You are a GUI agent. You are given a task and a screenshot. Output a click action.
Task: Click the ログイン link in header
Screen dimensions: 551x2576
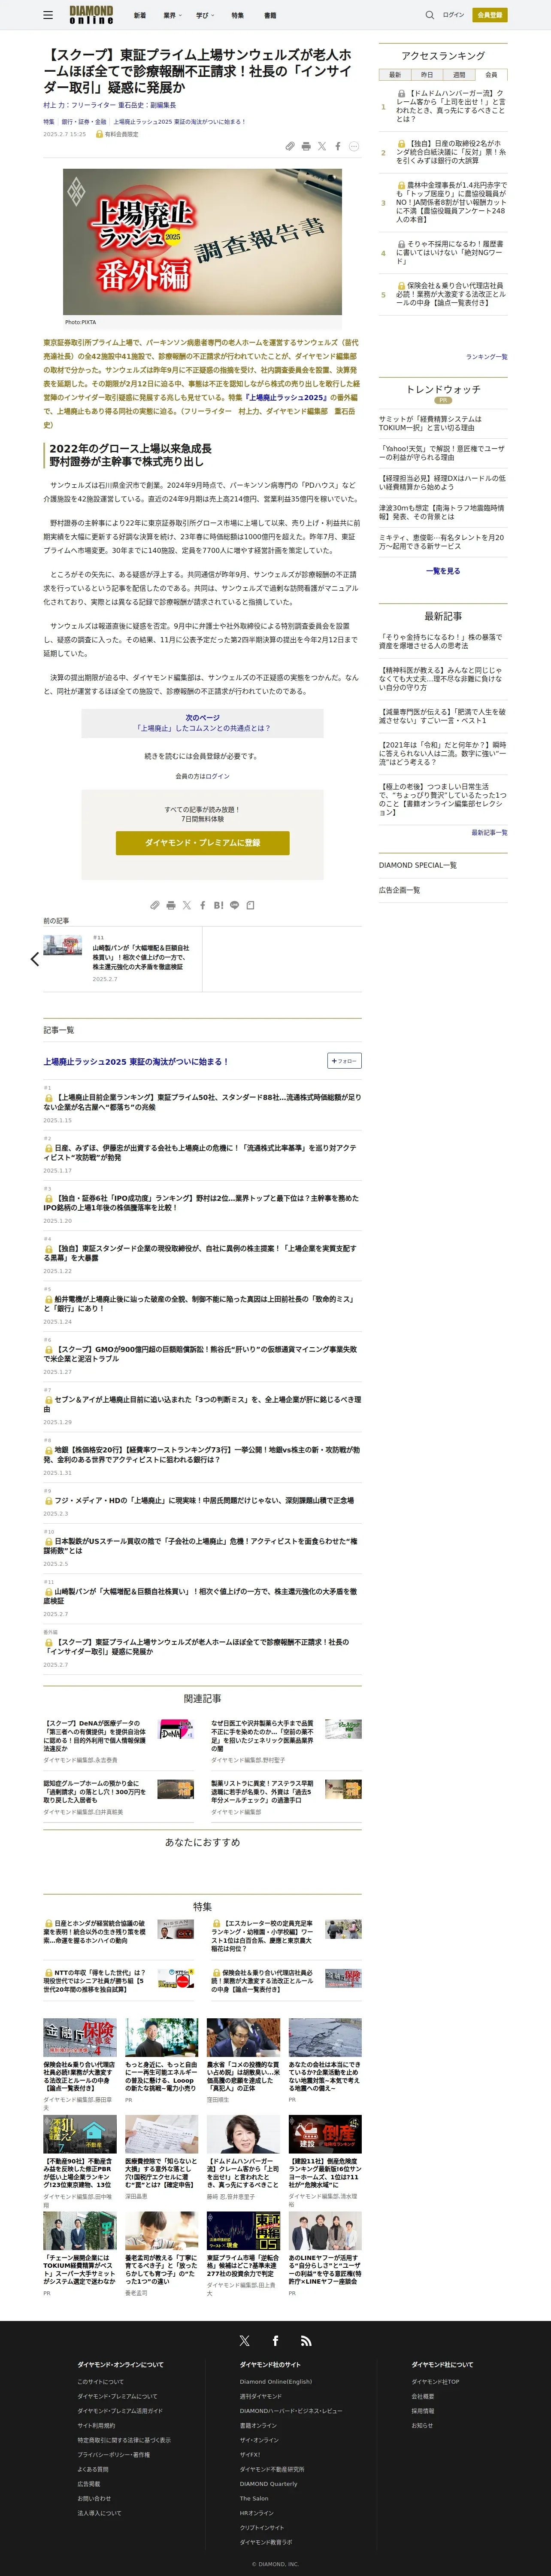click(x=454, y=15)
